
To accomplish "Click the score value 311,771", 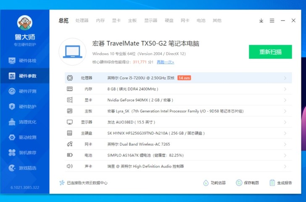I will [x=140, y=62].
